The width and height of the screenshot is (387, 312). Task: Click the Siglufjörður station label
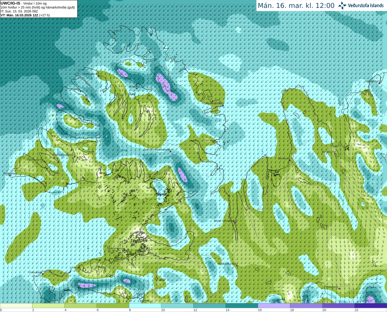(x=372, y=81)
